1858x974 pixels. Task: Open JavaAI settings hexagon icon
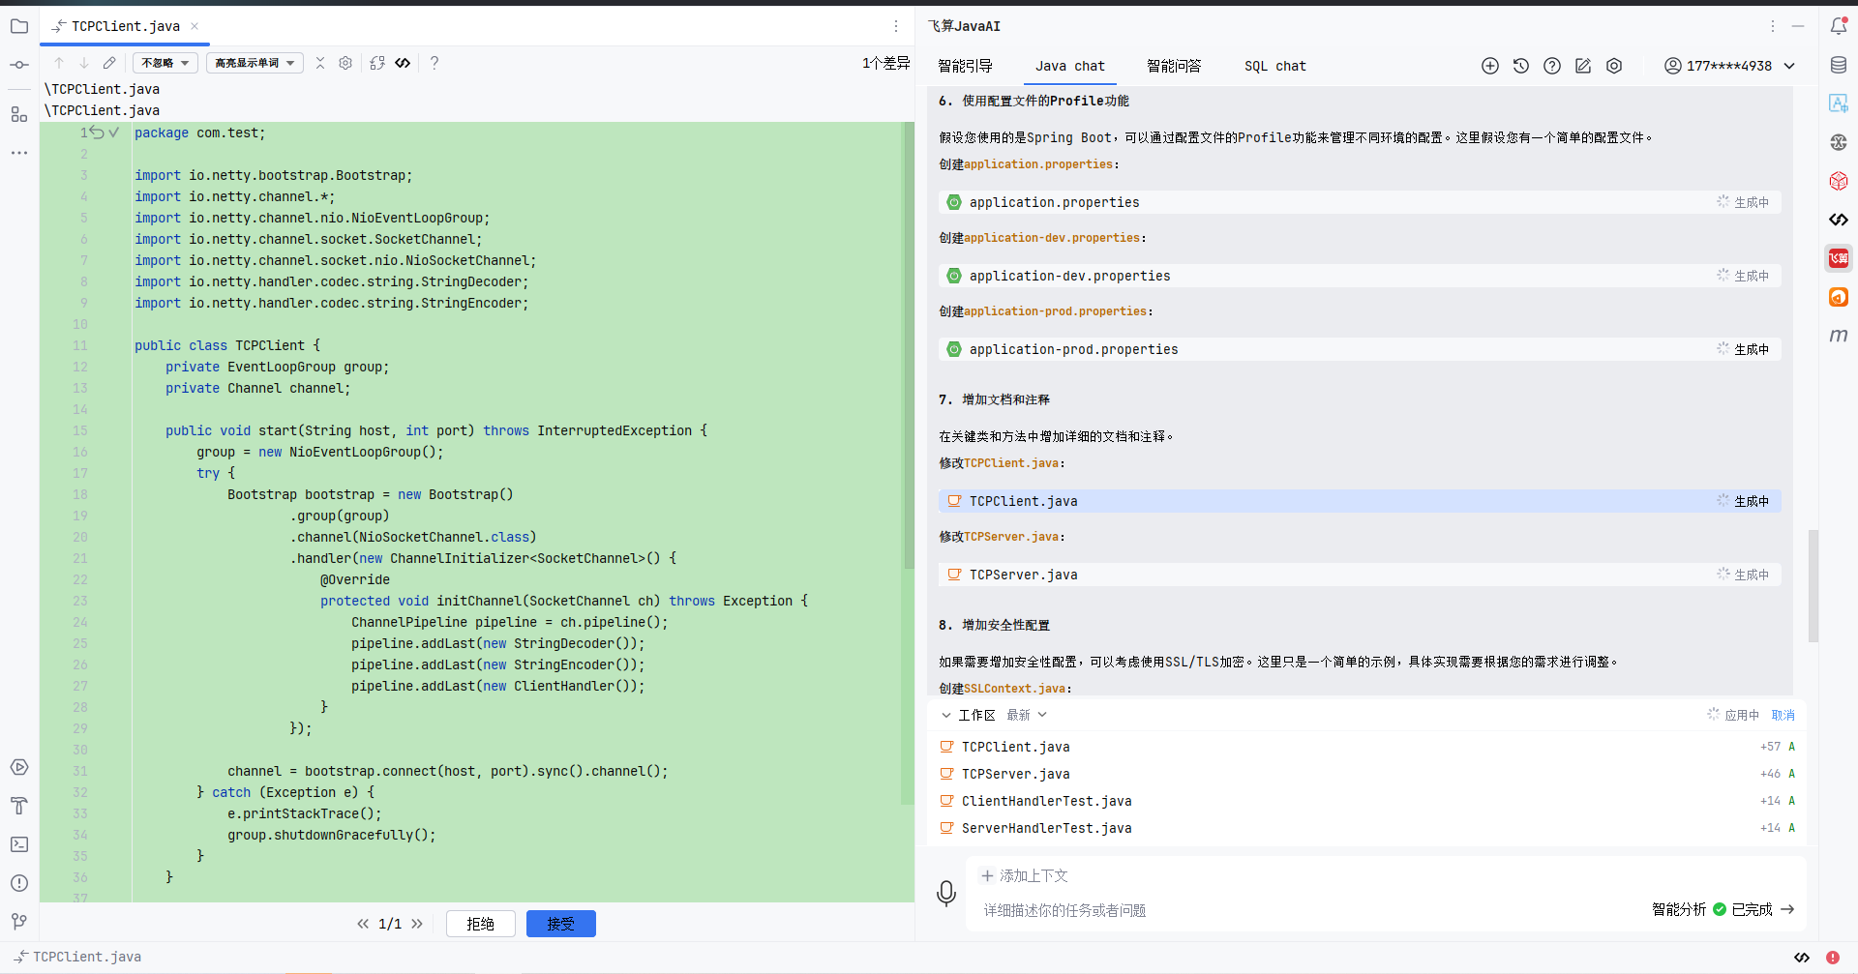click(1614, 66)
